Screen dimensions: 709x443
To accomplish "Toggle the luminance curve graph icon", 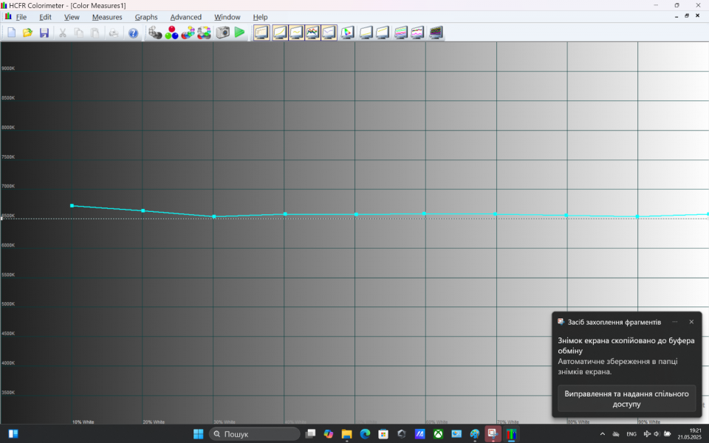I will coord(279,32).
